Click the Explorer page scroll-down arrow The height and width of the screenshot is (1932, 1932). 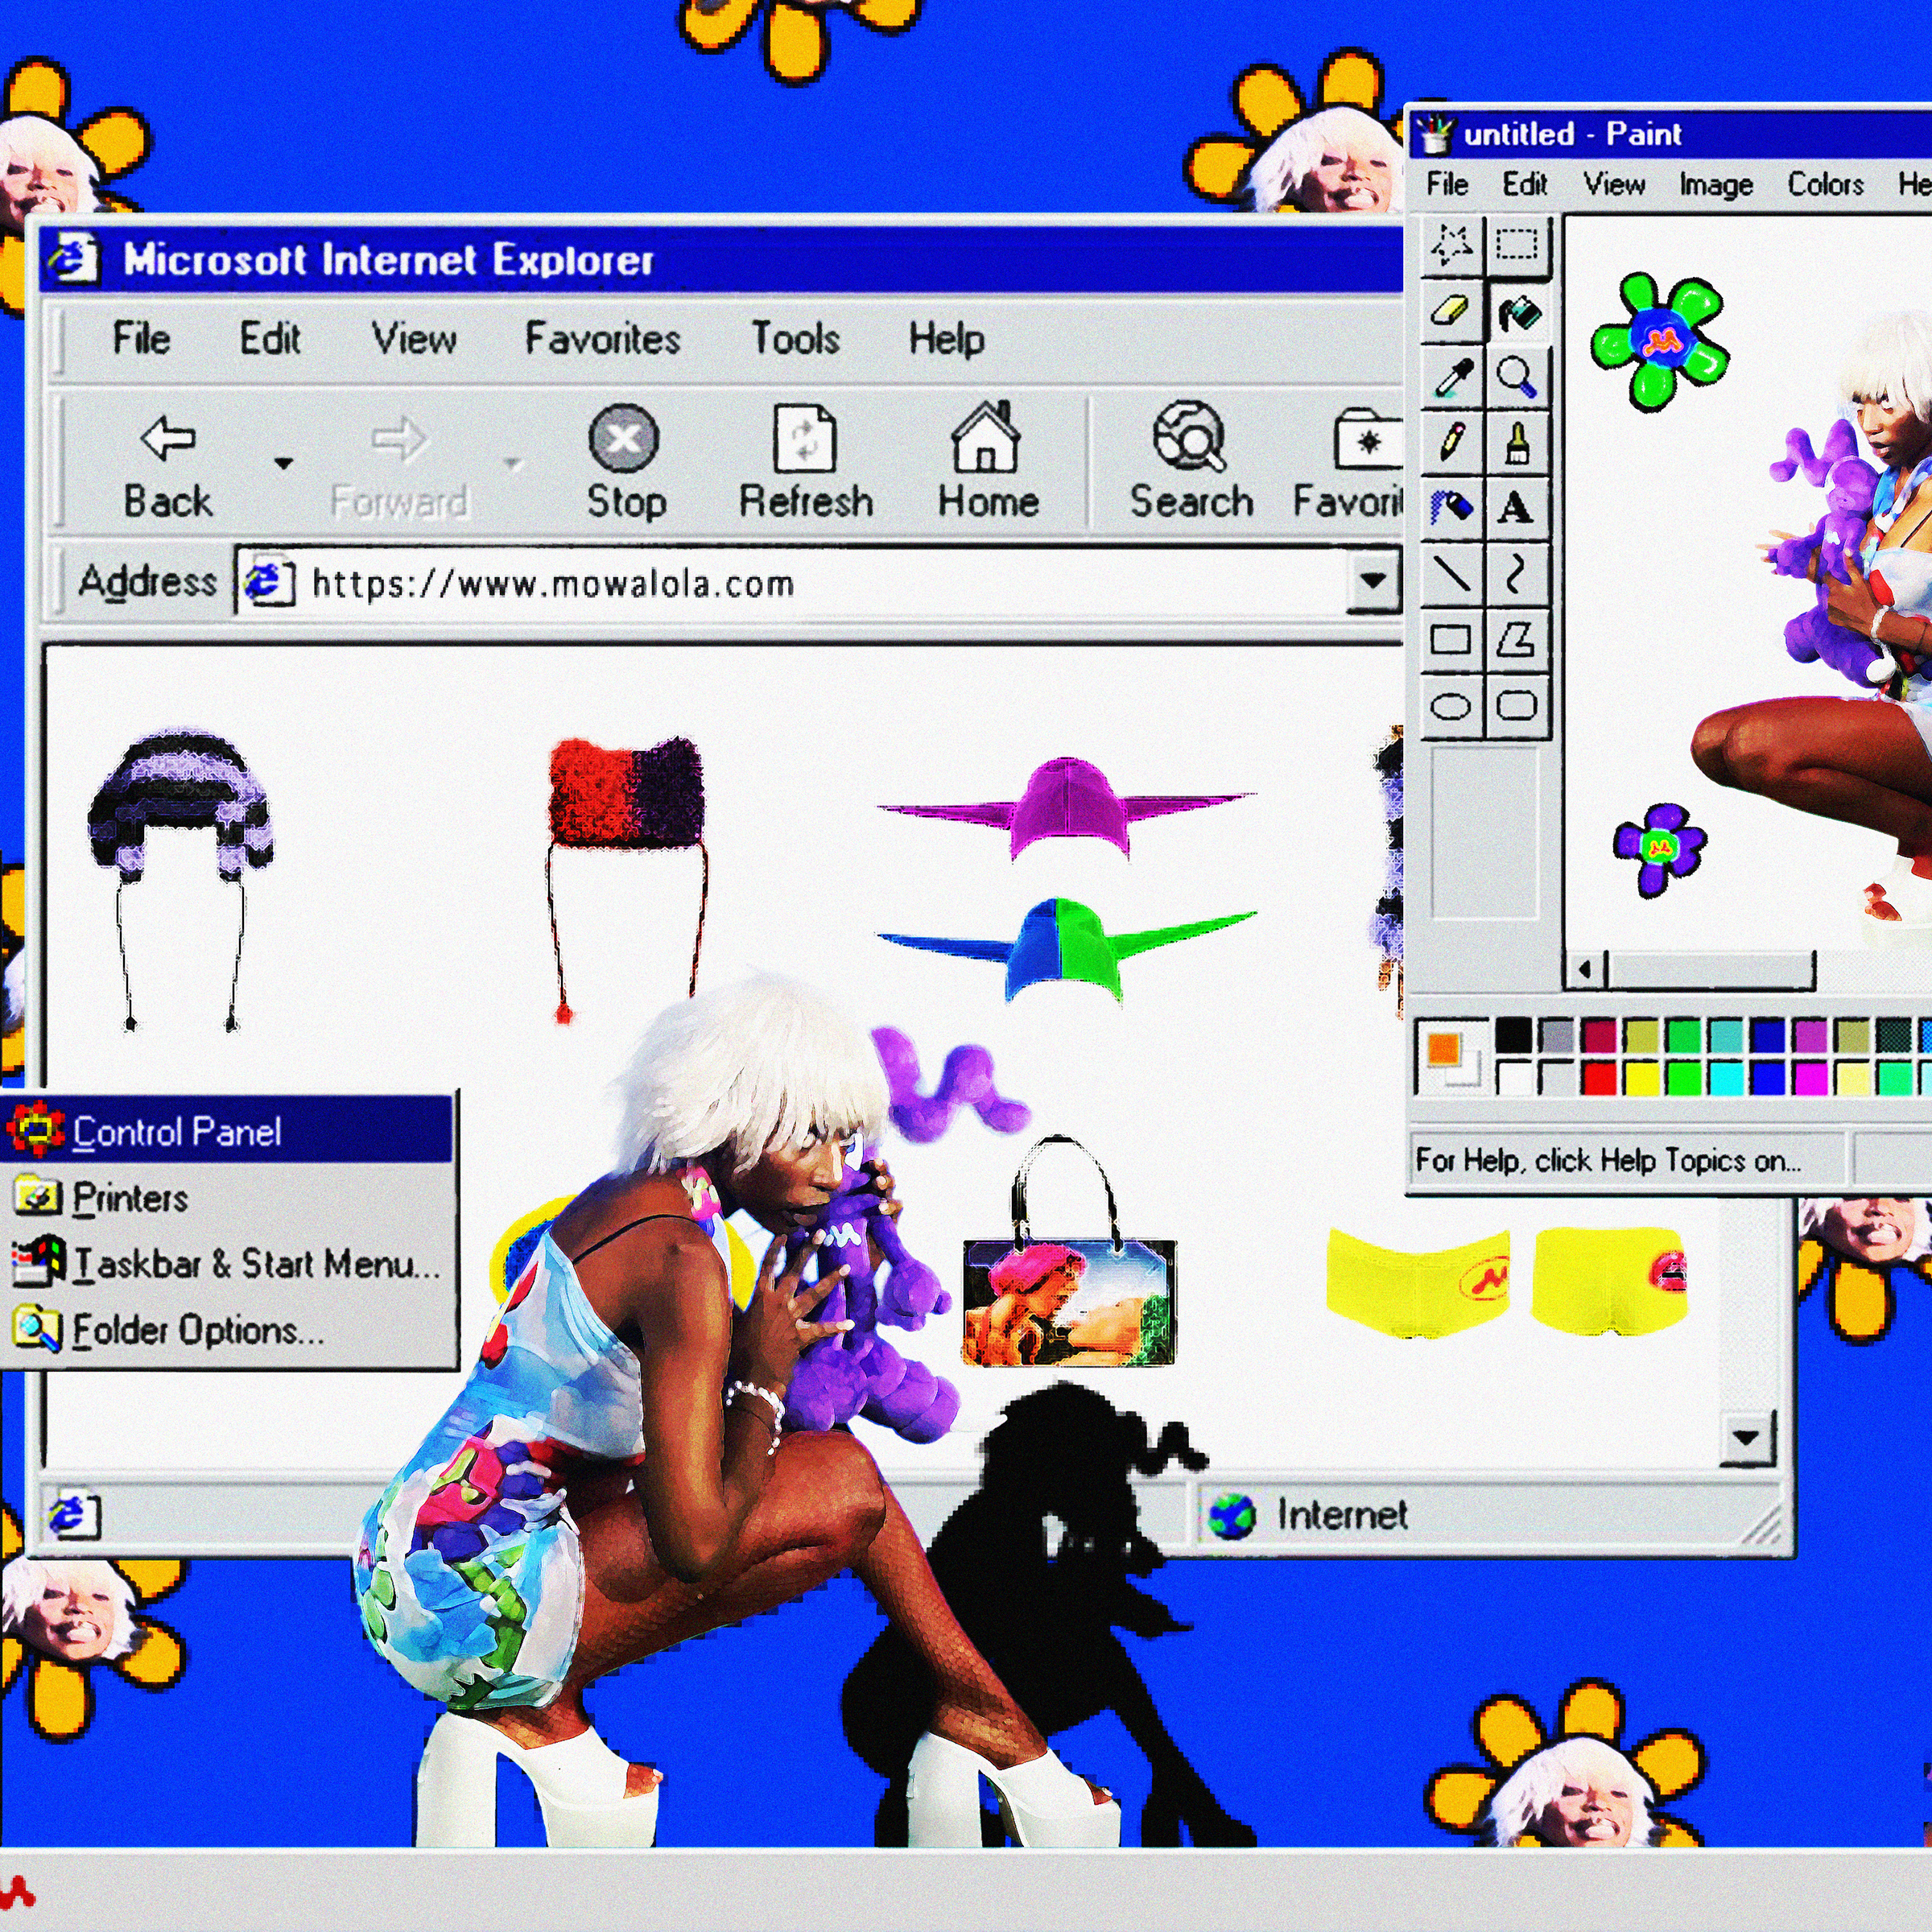[x=1747, y=1438]
